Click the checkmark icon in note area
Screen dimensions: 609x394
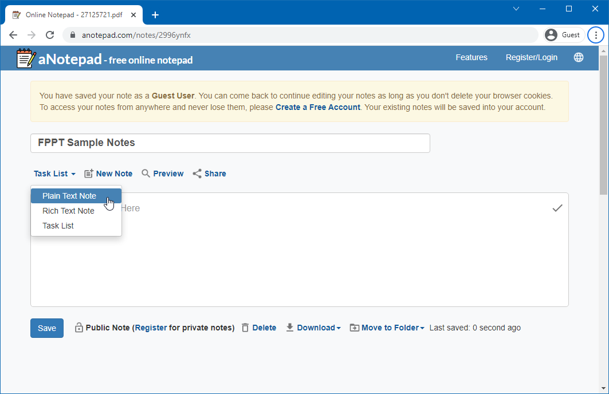click(x=557, y=208)
